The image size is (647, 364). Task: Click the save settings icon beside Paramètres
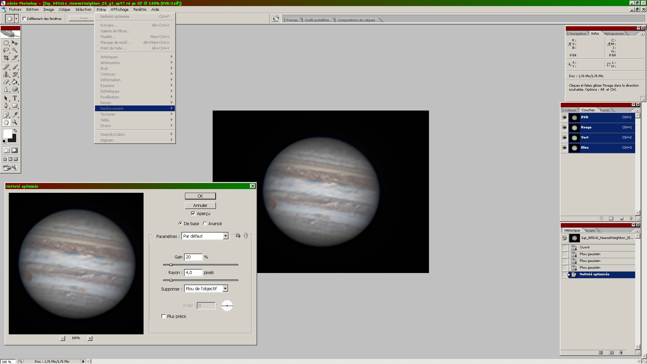[x=238, y=236]
